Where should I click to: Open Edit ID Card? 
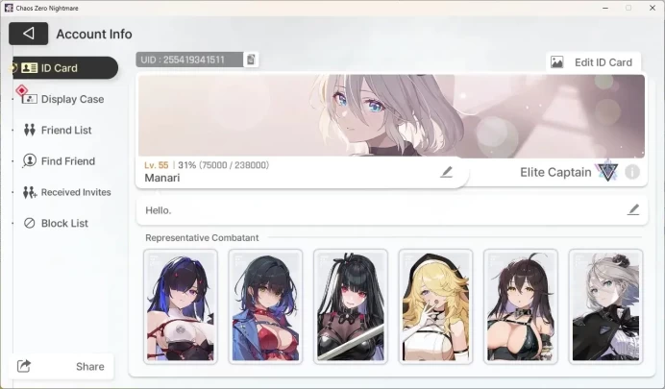click(593, 62)
